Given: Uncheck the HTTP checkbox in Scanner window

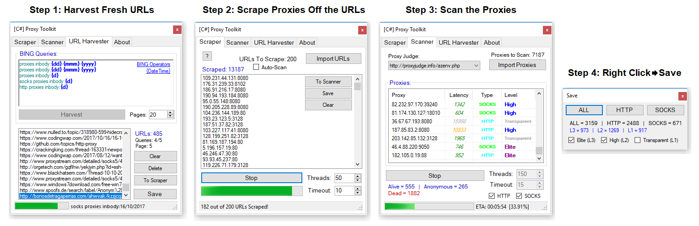Looking at the screenshot, I should coord(492,196).
